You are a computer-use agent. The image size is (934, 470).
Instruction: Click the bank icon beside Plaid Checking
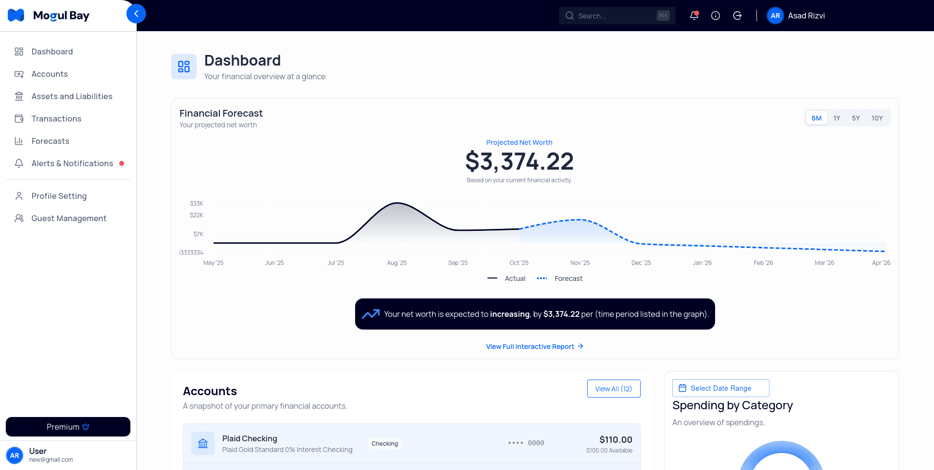[202, 443]
